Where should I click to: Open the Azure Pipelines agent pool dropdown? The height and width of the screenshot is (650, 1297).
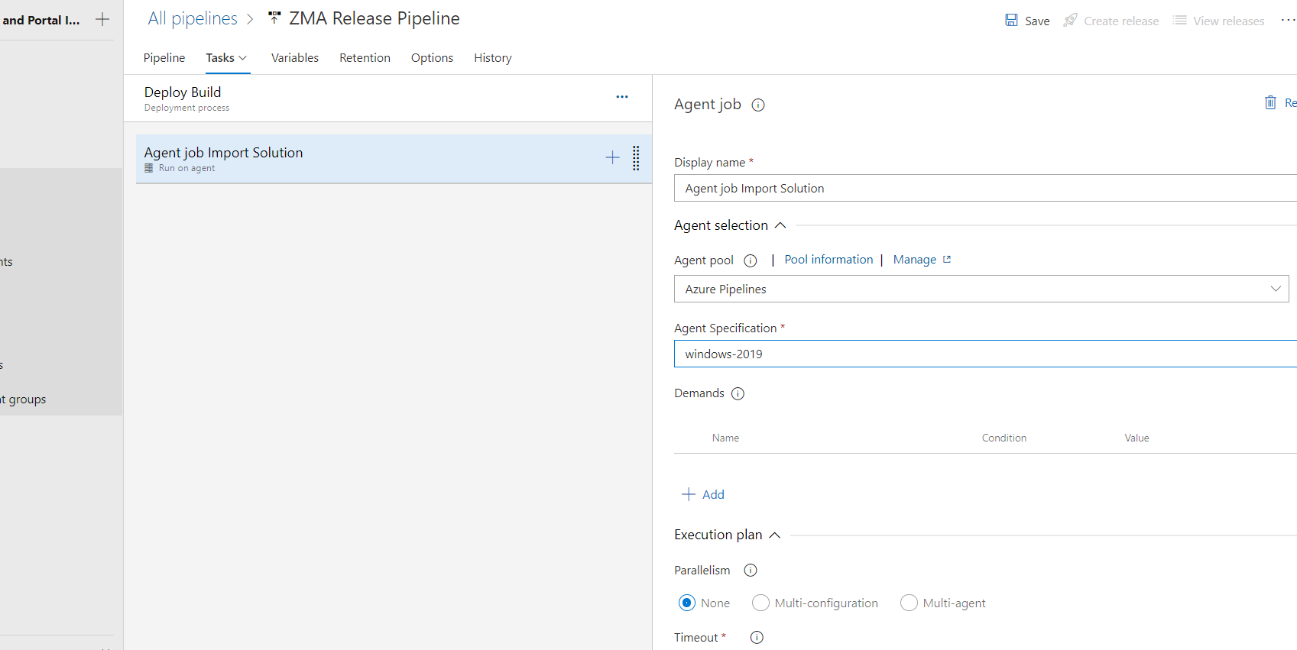click(x=981, y=289)
